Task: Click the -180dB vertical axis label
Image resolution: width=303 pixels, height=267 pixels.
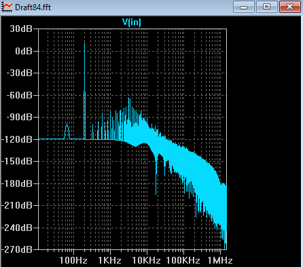Action: (17, 183)
